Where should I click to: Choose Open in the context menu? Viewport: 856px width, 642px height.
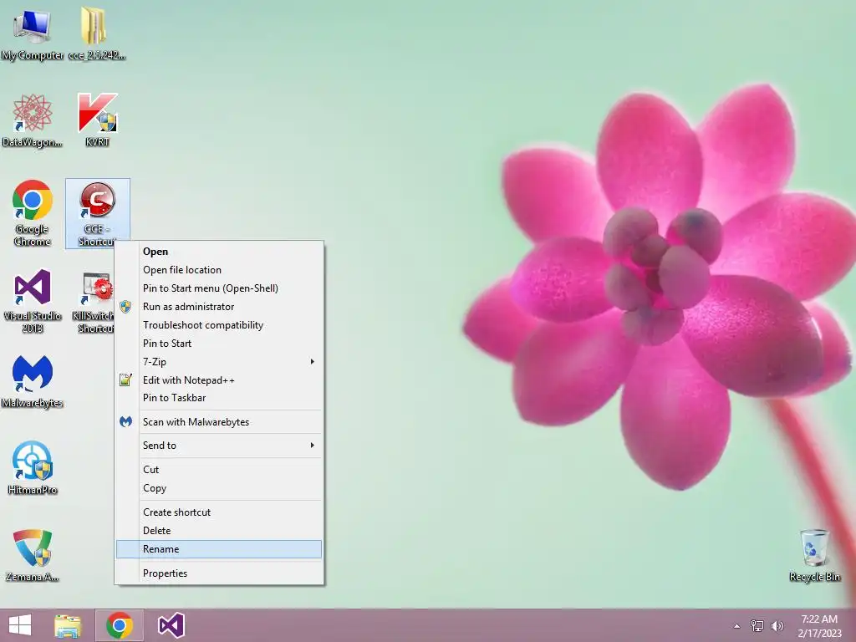(219, 252)
